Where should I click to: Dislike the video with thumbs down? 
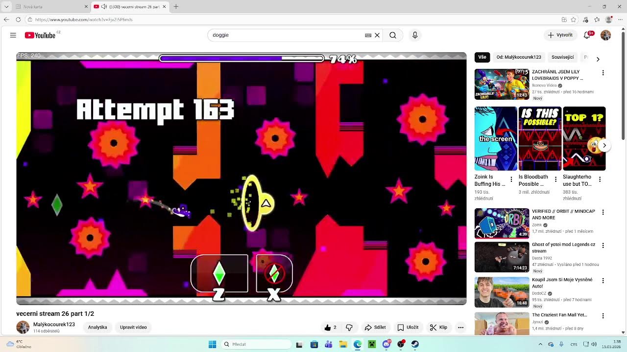[349, 328]
